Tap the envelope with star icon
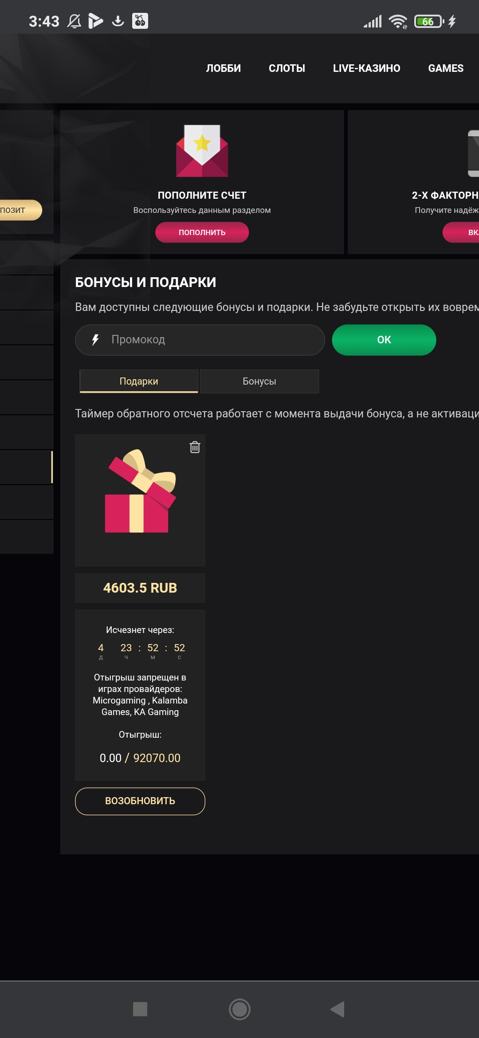 202,151
